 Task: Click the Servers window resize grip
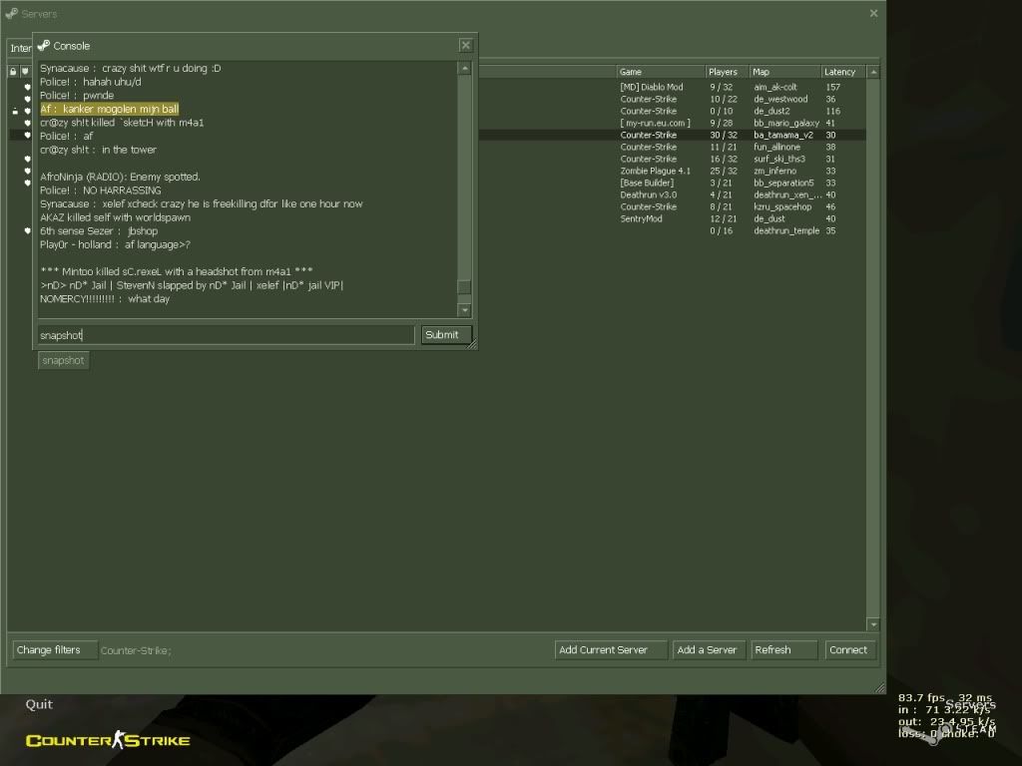[x=880, y=688]
